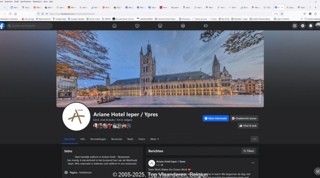The height and width of the screenshot is (178, 320).
Task: Click the Facebook logo
Action: [2, 26]
